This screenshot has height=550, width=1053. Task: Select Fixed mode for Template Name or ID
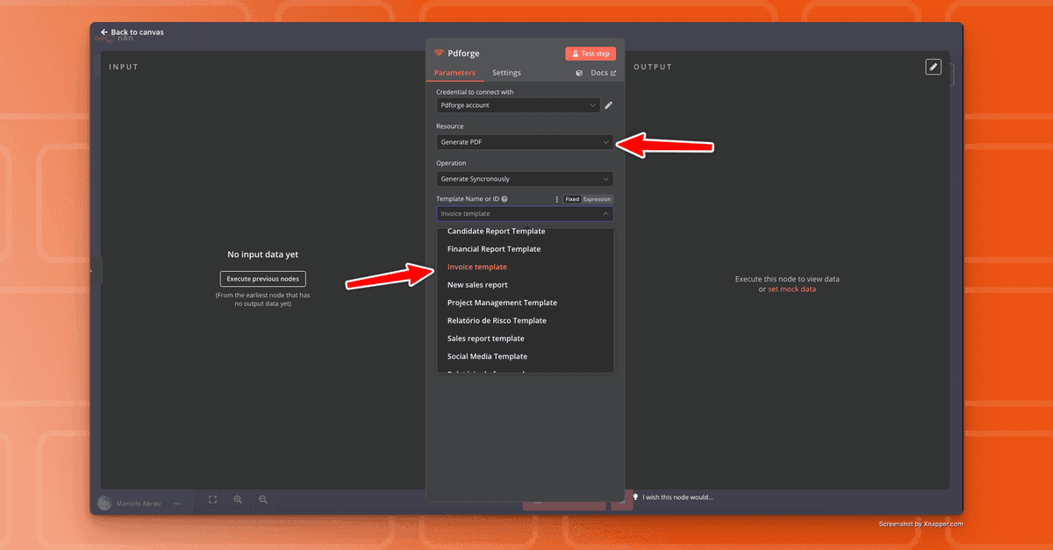(571, 199)
